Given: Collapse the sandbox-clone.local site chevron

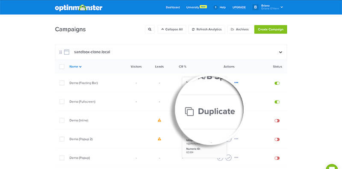Looking at the screenshot, I should pos(280,52).
